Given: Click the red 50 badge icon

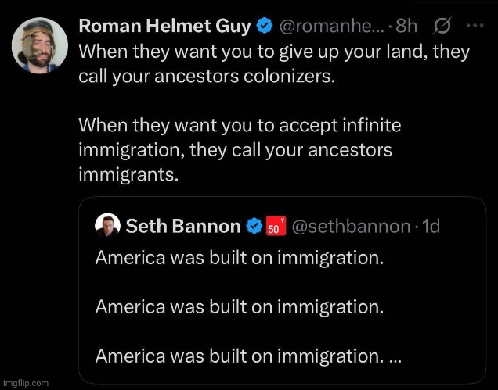Looking at the screenshot, I should click(276, 227).
